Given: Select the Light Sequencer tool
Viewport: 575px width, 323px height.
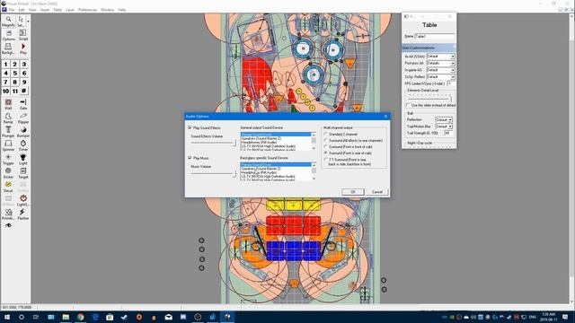Looking at the screenshot, I should point(22,201).
